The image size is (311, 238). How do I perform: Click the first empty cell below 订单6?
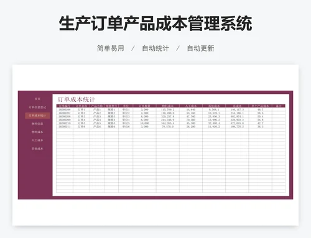tap(81, 130)
